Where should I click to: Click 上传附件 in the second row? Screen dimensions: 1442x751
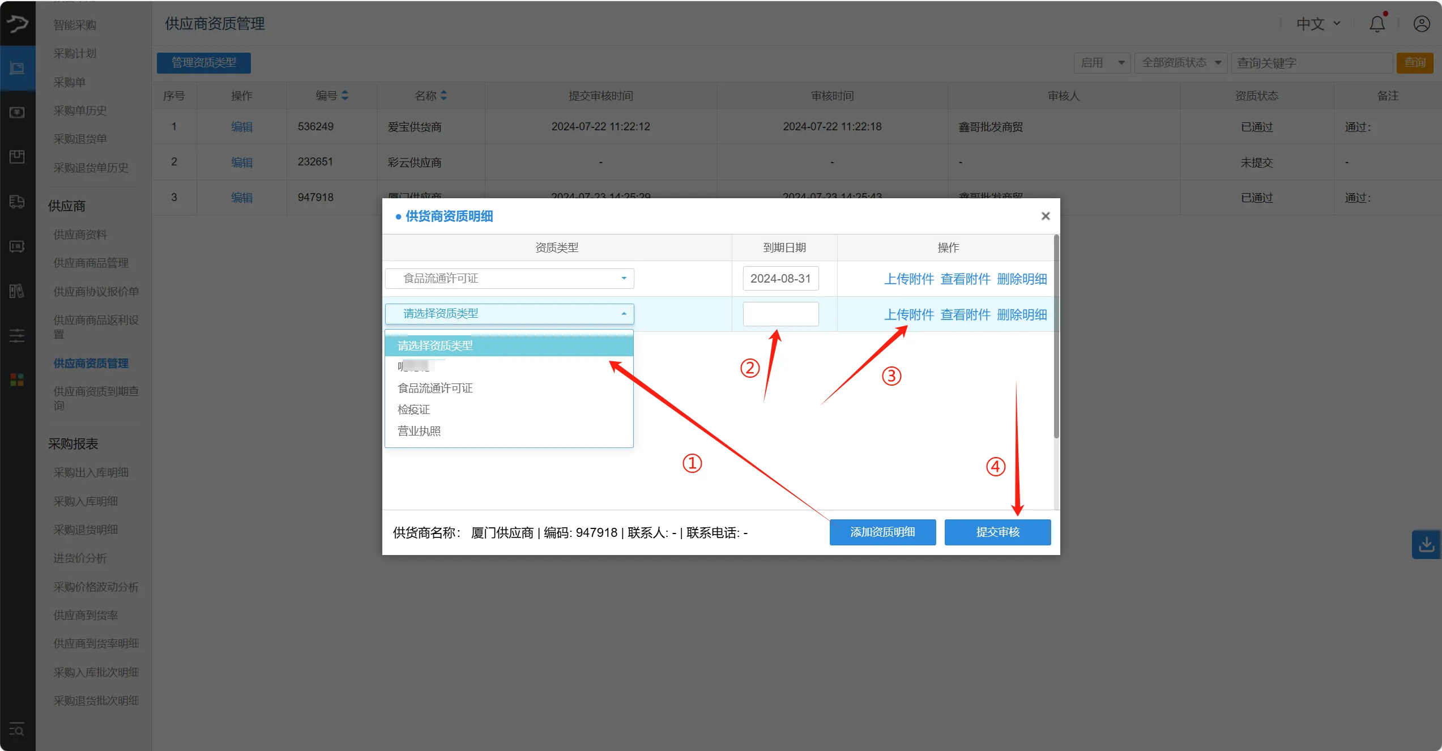[908, 314]
